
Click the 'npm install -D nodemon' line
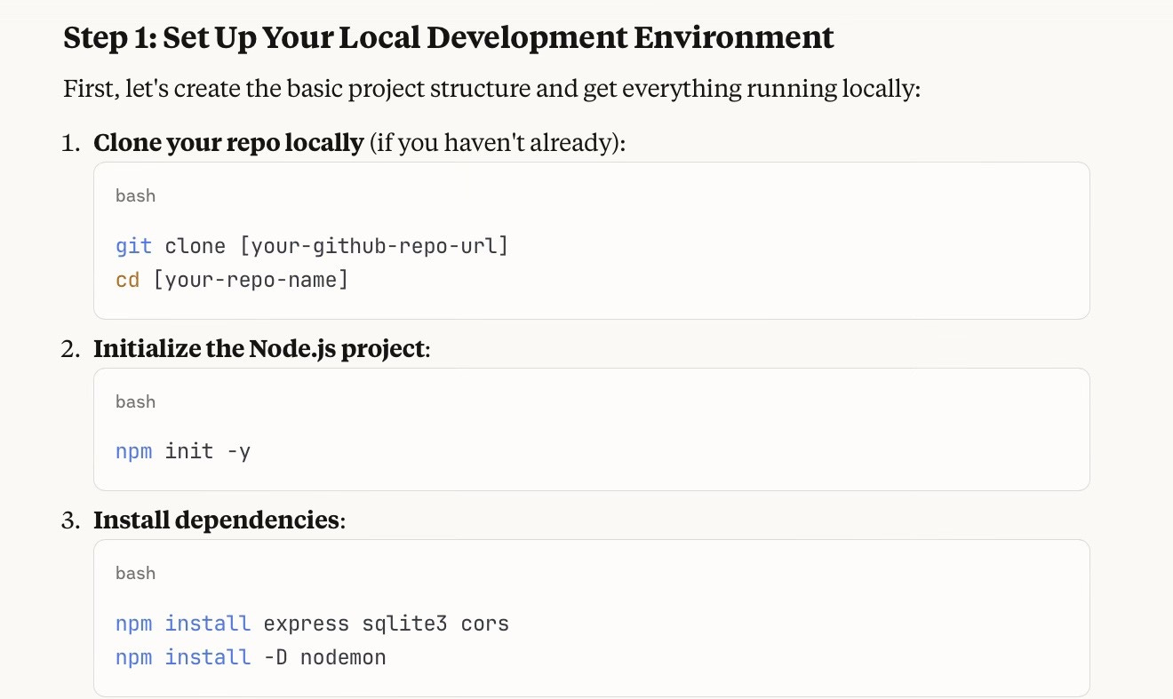point(251,657)
